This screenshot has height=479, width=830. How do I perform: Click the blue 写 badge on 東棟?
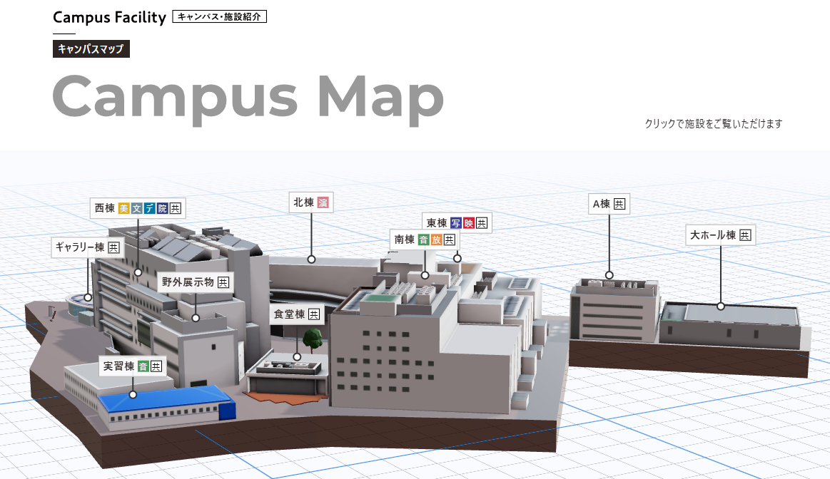click(x=456, y=223)
